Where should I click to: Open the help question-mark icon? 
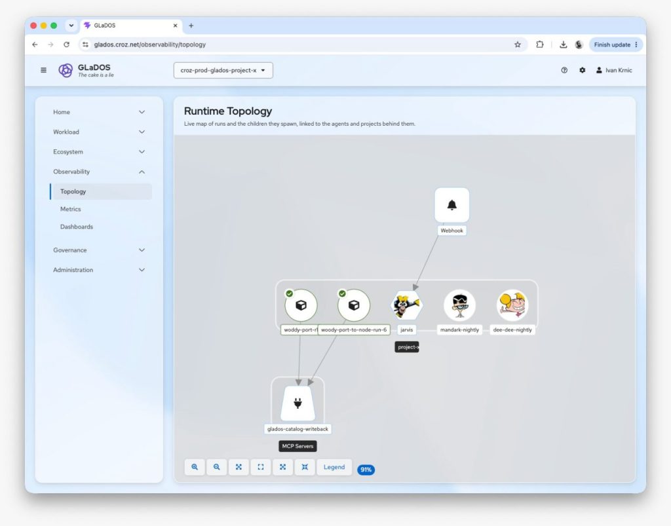pyautogui.click(x=564, y=70)
